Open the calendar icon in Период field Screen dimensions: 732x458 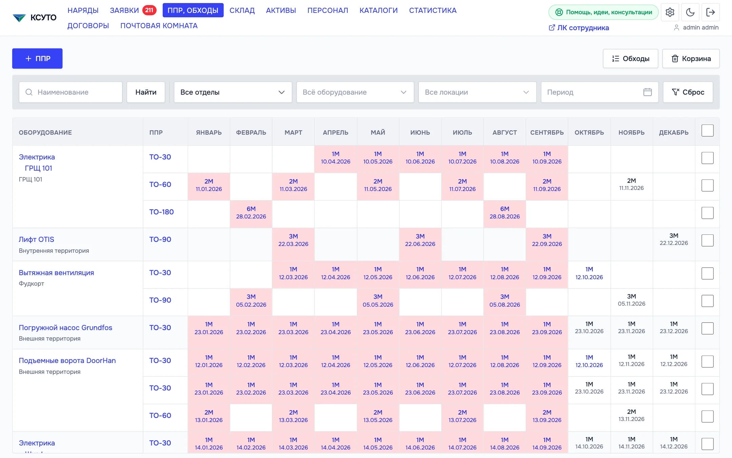[647, 92]
